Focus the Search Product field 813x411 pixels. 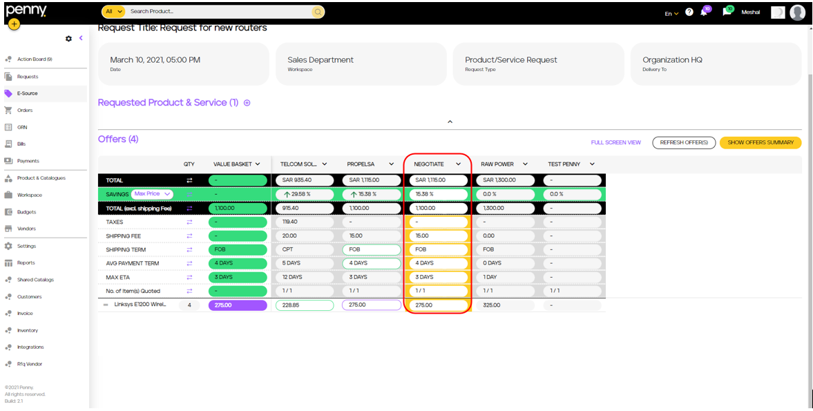point(218,11)
